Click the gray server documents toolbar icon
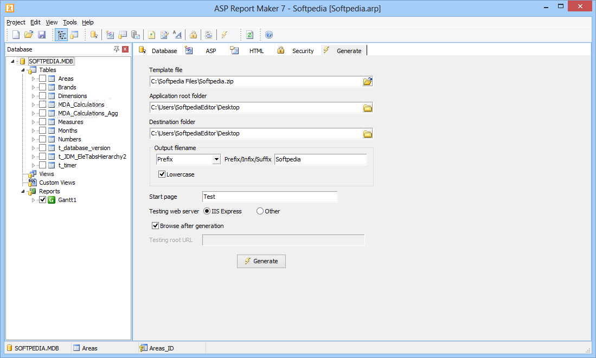The height and width of the screenshot is (358, 596). point(136,35)
